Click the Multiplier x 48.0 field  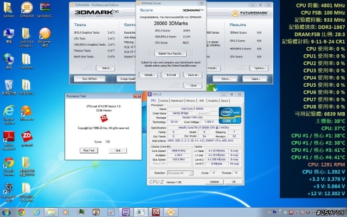click(x=178, y=155)
